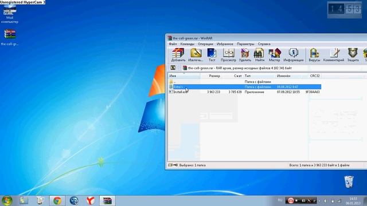
Task: Select the parent folder '..' icon
Action: point(171,82)
